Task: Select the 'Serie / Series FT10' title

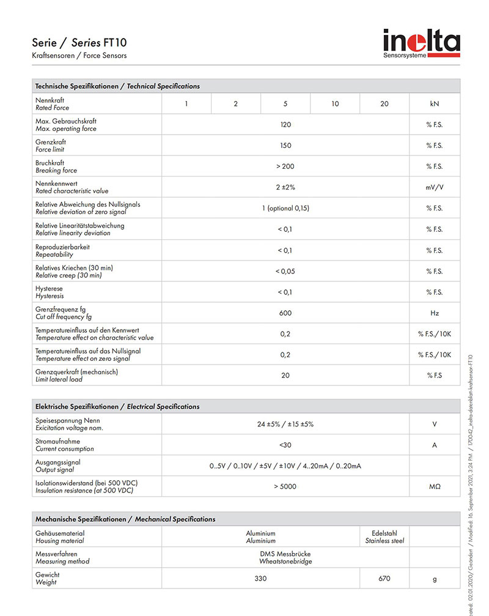Action: pos(79,42)
